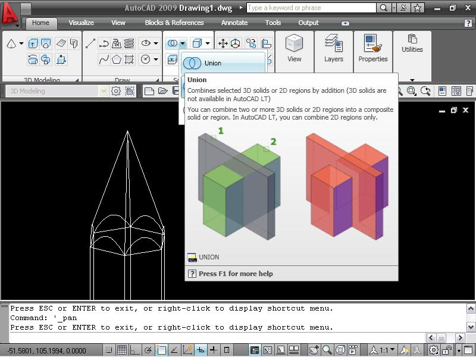
Task: Expand the Circle flyout dropdown arrow
Action: coord(156,59)
